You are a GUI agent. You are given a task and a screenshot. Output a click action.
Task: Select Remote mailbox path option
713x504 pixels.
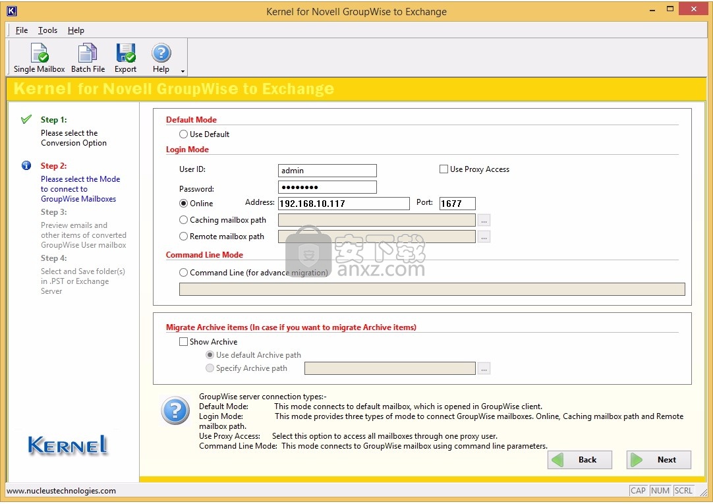pos(183,237)
